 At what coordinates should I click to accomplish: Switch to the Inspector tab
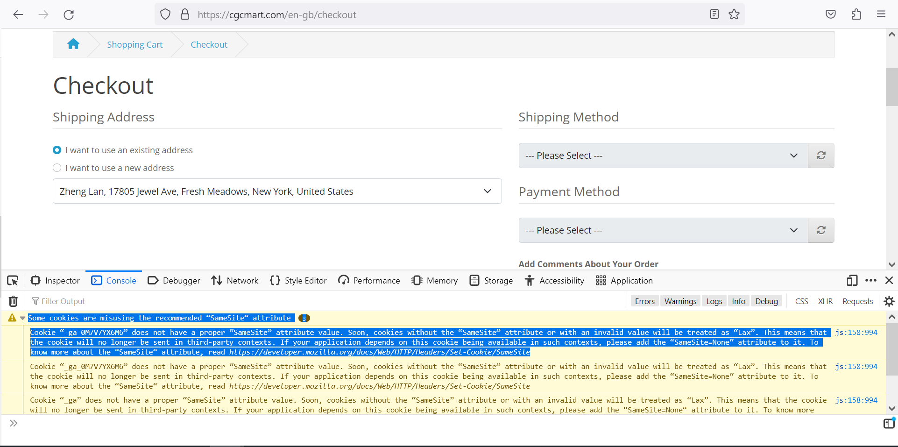55,280
